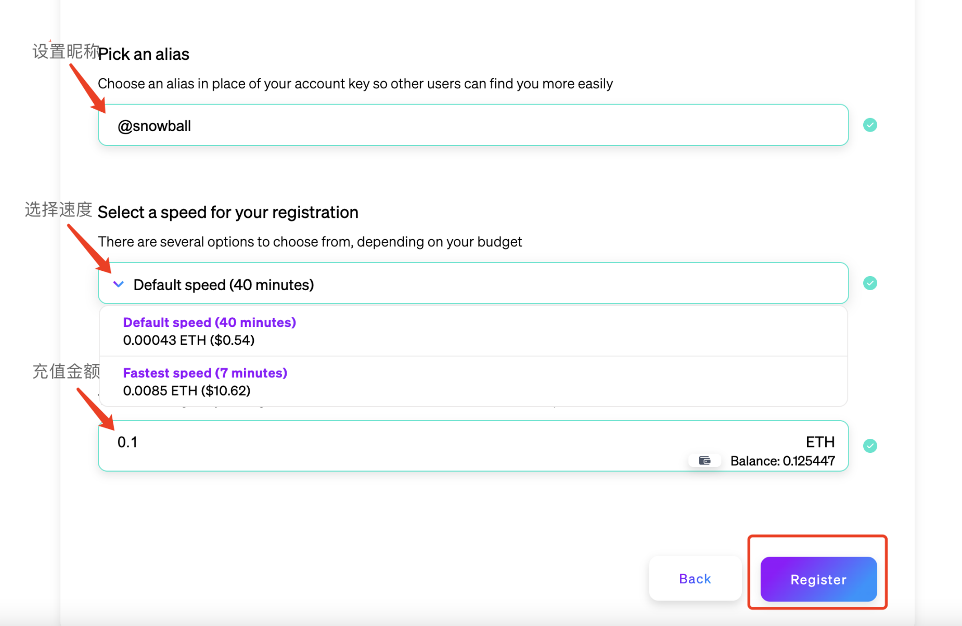Click the green checkmark next to alias field
This screenshot has width=962, height=626.
(870, 125)
